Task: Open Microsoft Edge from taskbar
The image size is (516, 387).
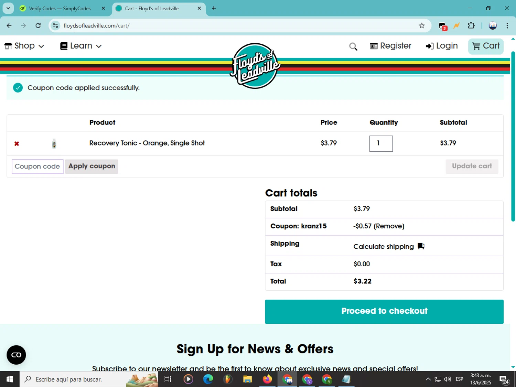Action: [x=208, y=379]
